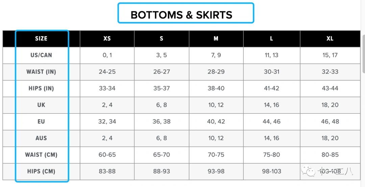365x187 pixels.
Task: Click the 80-85 waist centimeters cell
Action: (330, 155)
